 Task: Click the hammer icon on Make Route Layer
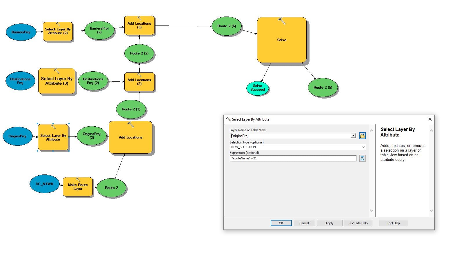click(78, 180)
